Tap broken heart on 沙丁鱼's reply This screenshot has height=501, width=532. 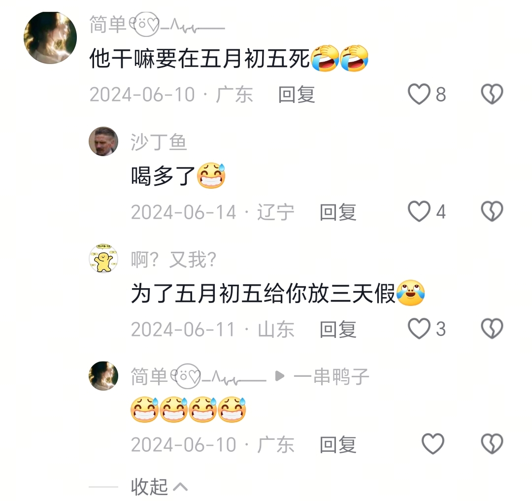tap(492, 211)
